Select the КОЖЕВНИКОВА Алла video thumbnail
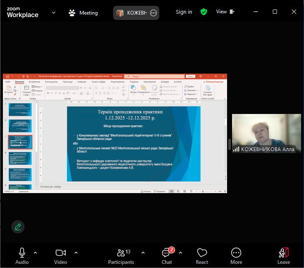Viewport: 304px width, 268px height. 266,133
